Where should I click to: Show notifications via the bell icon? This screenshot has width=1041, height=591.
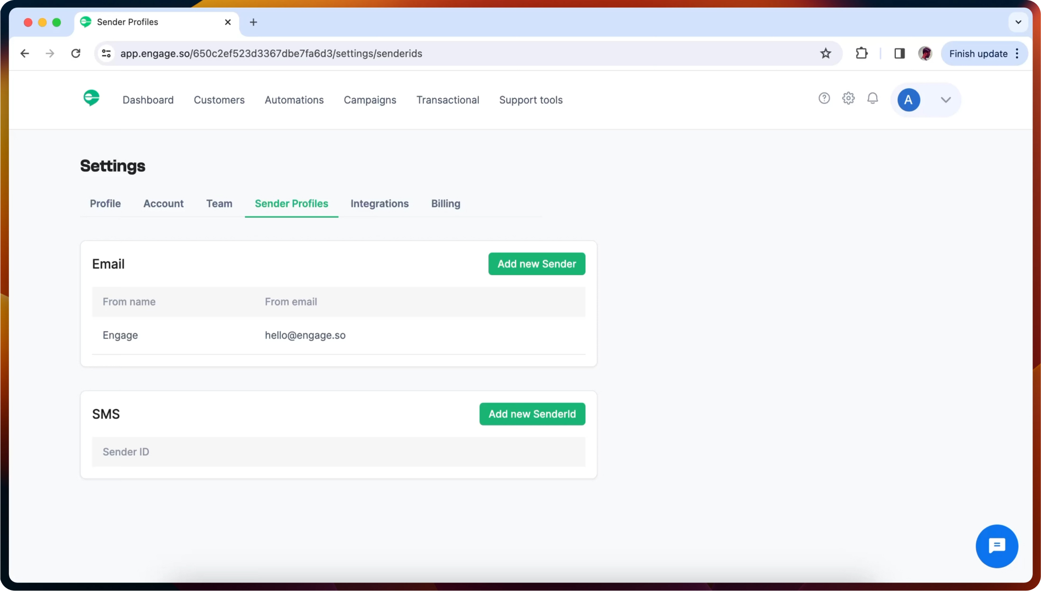873,98
